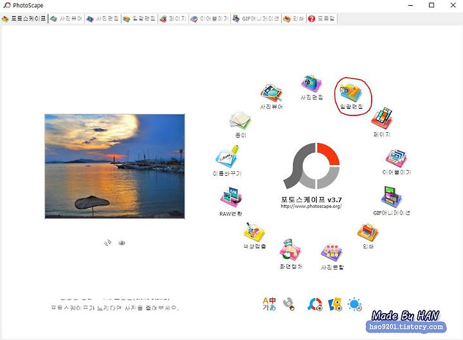463x340 pixels.
Task: Switch to the GIF애니메이션 tab
Action: pyautogui.click(x=256, y=19)
